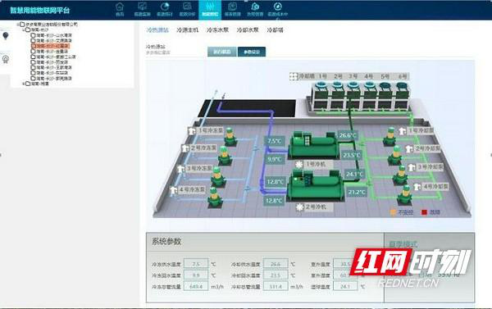Open the home icon in top navigation
Image resolution: width=492 pixels, height=309 pixels.
pyautogui.click(x=120, y=7)
